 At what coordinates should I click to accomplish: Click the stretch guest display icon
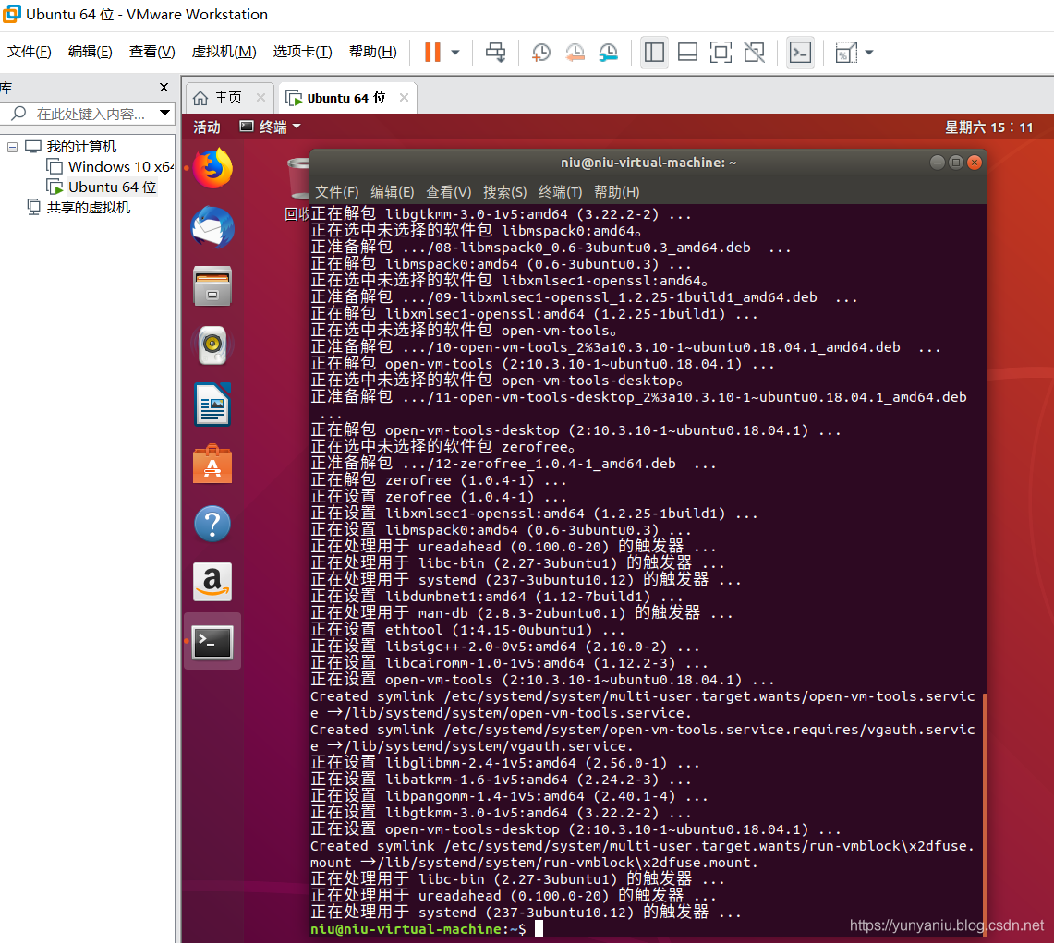(x=845, y=53)
